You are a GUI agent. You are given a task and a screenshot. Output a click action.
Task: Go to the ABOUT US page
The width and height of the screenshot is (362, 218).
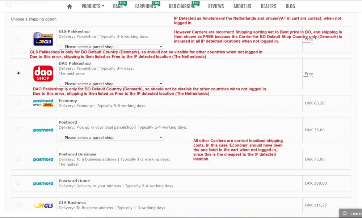tap(242, 6)
